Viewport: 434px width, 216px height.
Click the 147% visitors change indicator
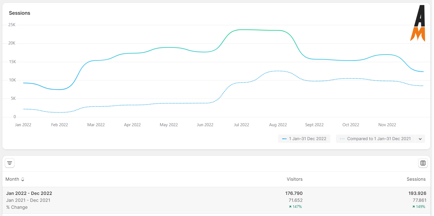click(x=296, y=207)
